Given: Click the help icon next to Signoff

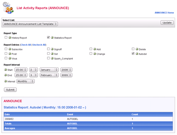Looking at the screenshot, I should coord(52,49).
